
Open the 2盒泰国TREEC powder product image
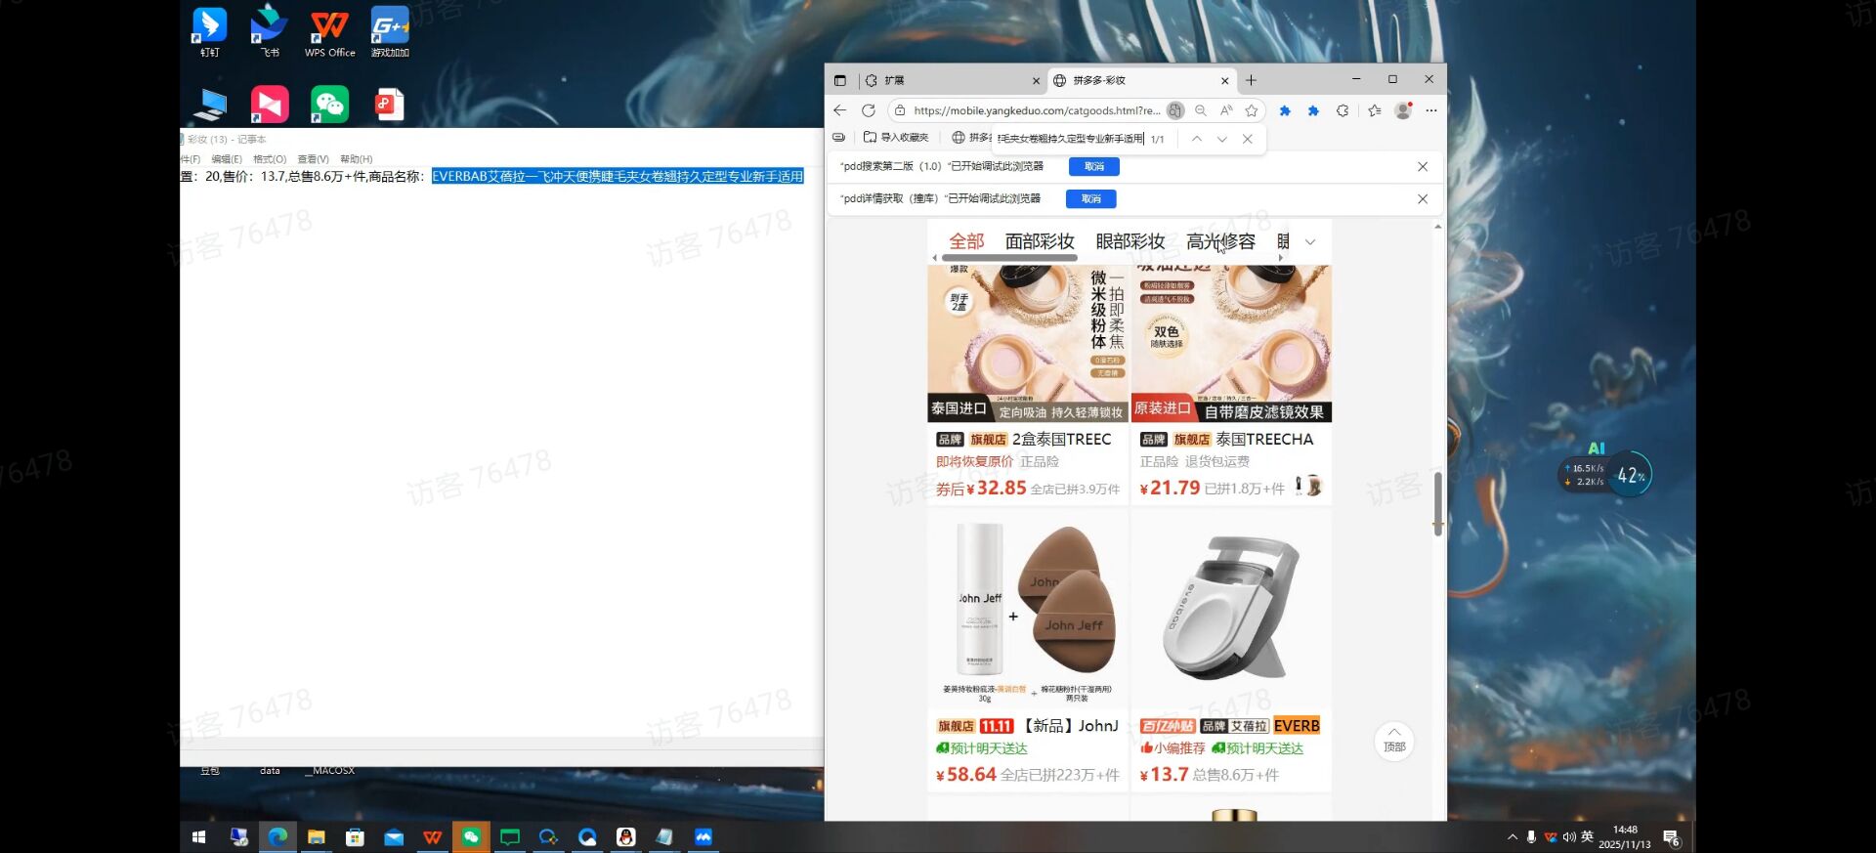point(1028,343)
